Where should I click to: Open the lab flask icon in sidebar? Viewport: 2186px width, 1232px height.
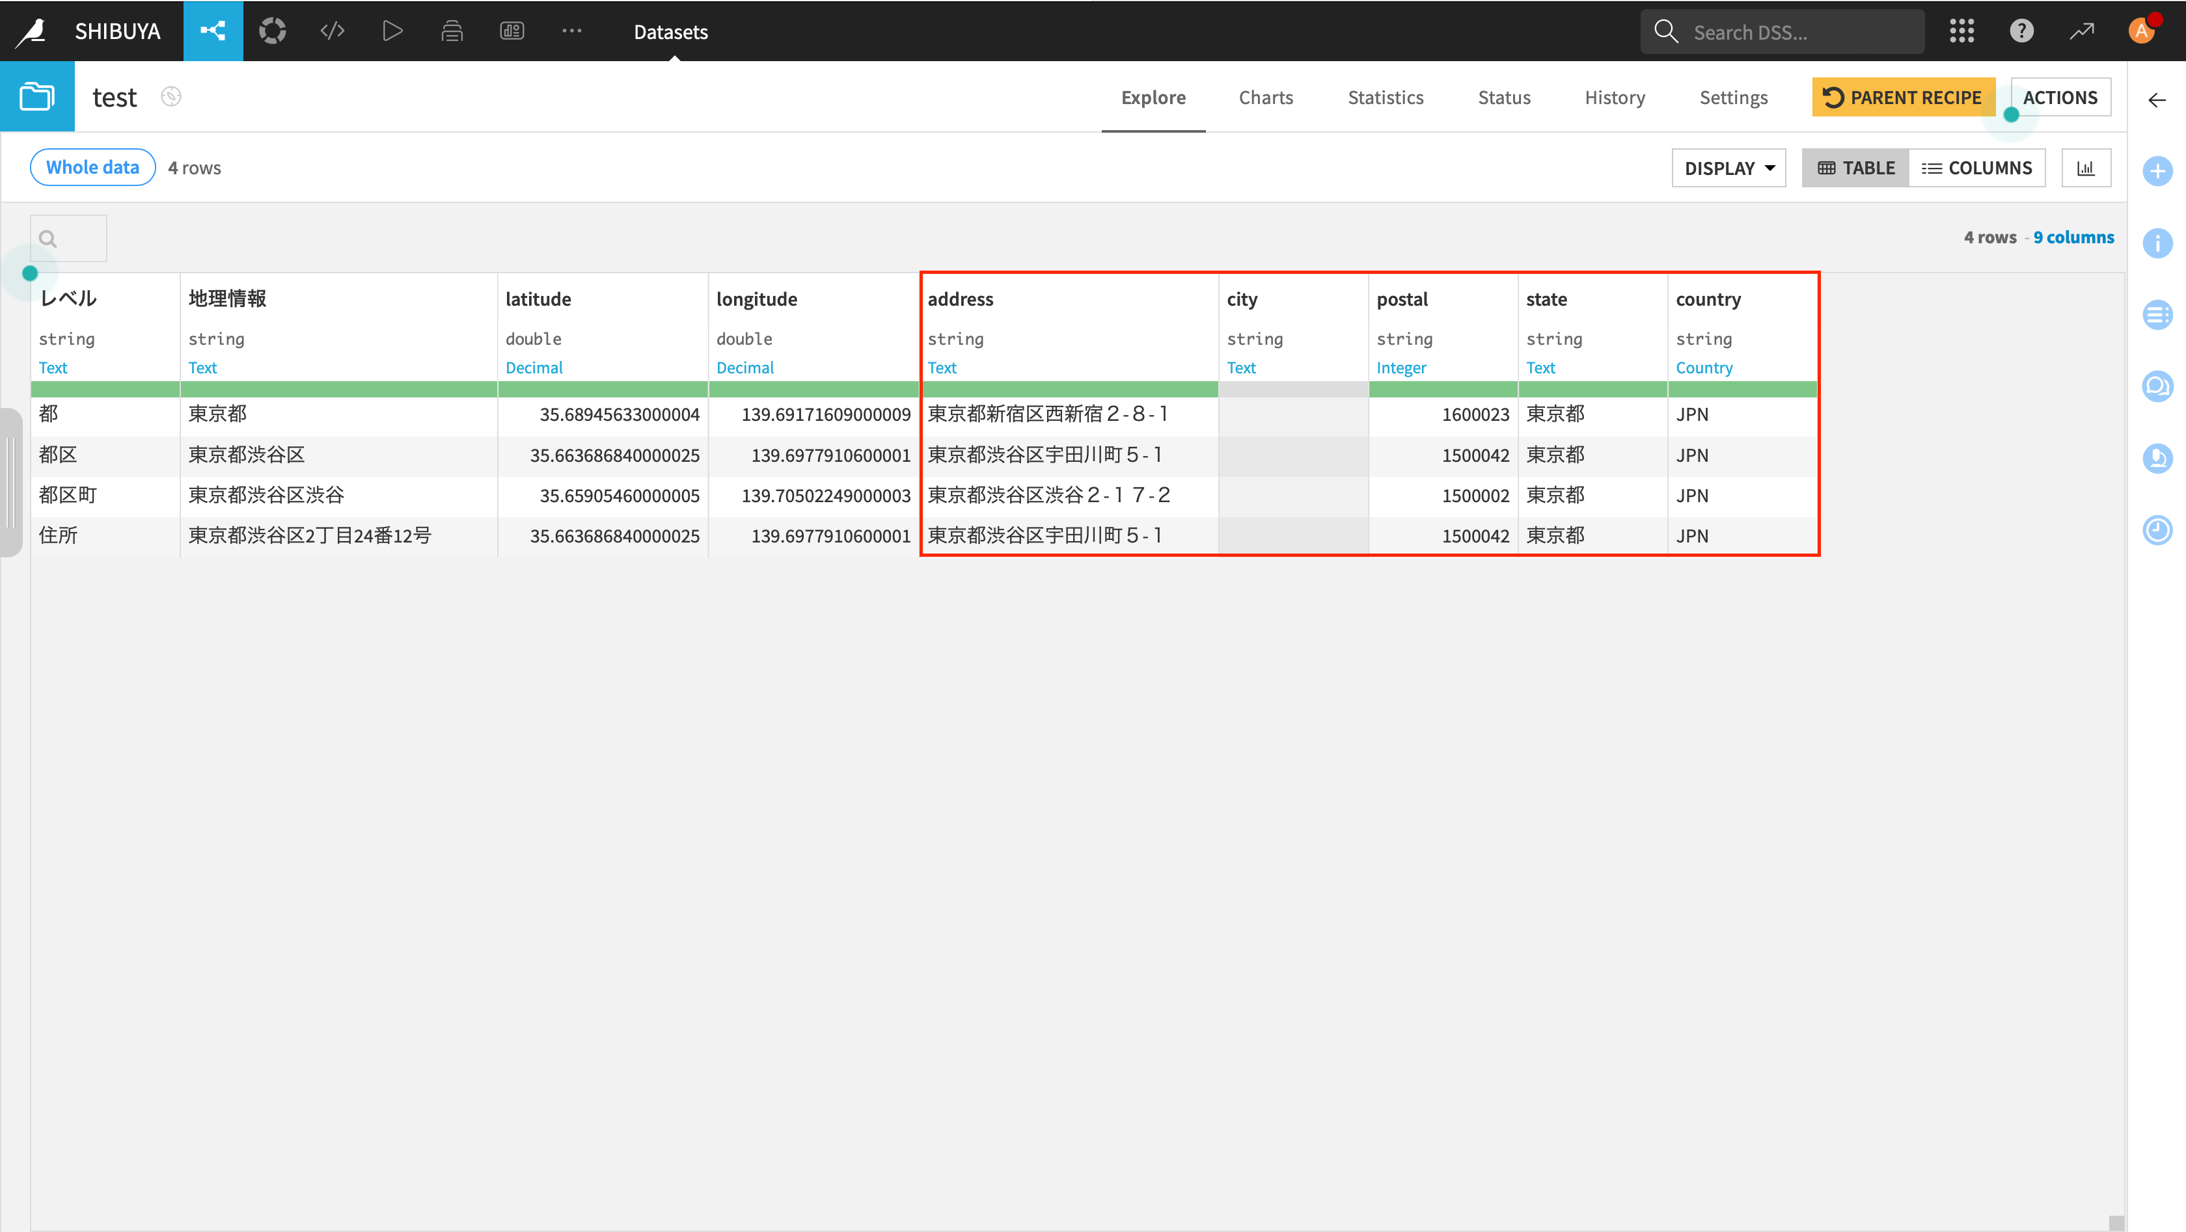(x=2156, y=458)
